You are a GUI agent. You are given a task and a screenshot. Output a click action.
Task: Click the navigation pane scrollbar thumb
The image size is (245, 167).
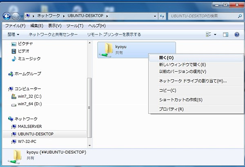tap(89, 108)
